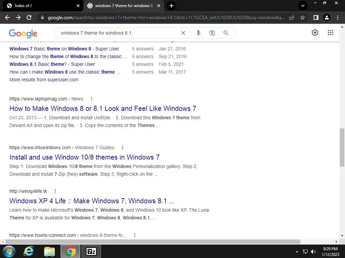Open How can I make Windows 8 classic theme link
Image resolution: width=345 pixels, height=258 pixels.
click(64, 72)
